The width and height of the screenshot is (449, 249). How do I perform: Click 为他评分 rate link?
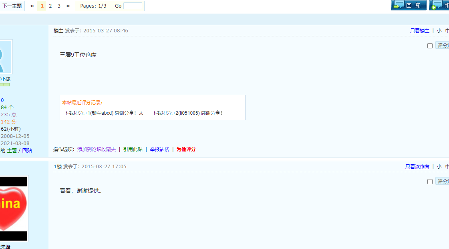pyautogui.click(x=186, y=149)
